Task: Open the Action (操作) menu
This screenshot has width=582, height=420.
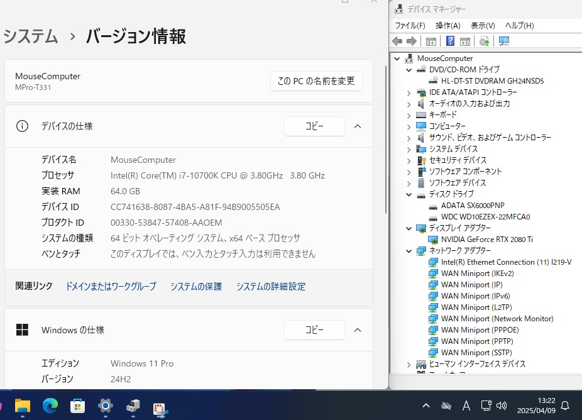Action: pyautogui.click(x=448, y=26)
